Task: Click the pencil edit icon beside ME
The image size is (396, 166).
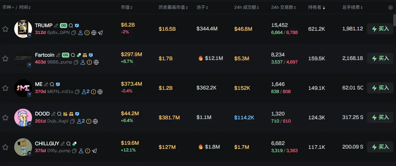Action: 46,84
